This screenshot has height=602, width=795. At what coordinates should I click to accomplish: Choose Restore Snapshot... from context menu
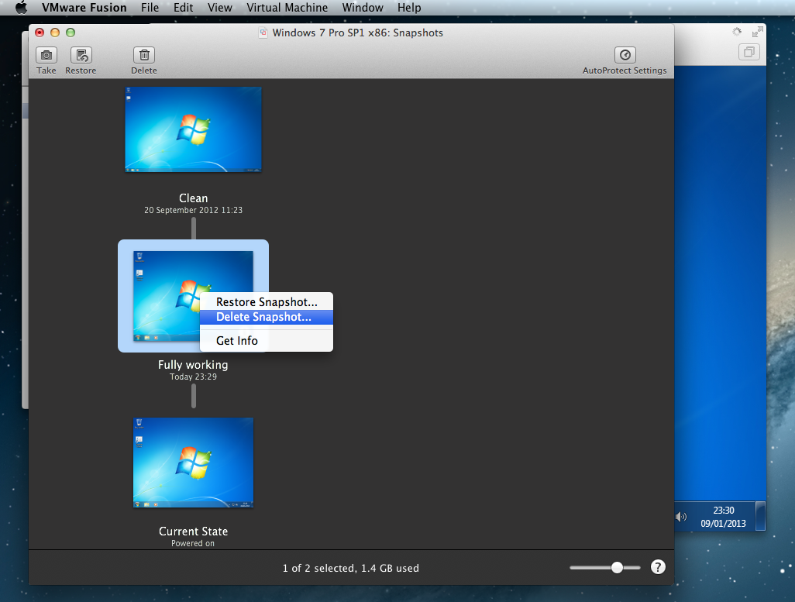267,302
